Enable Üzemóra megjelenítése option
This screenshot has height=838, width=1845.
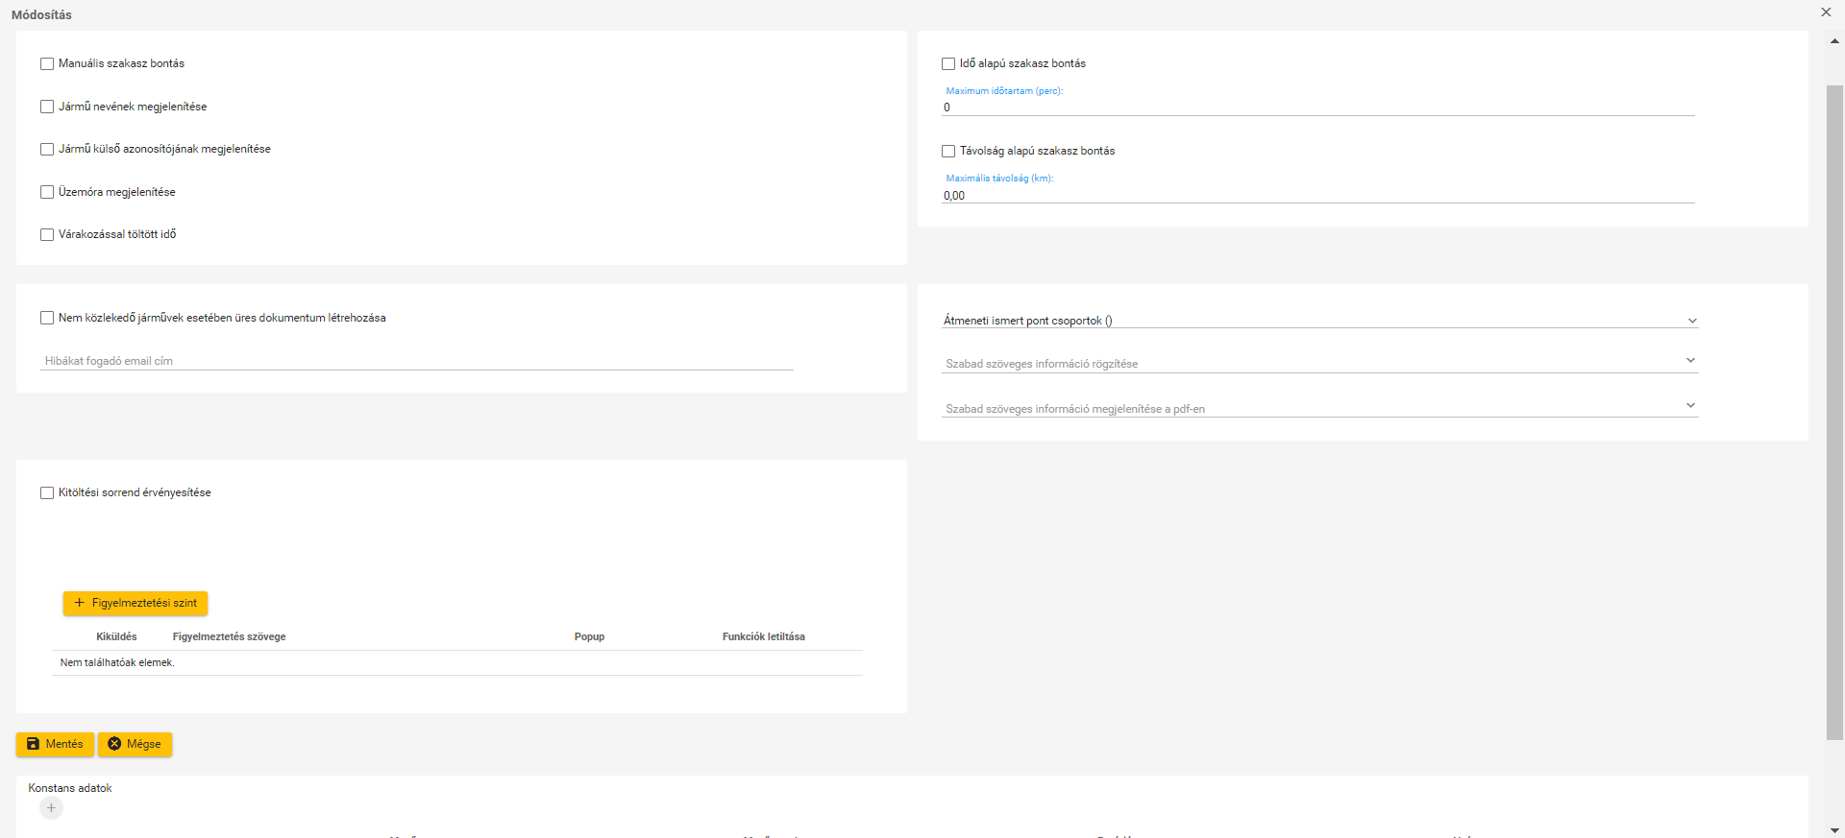47,192
